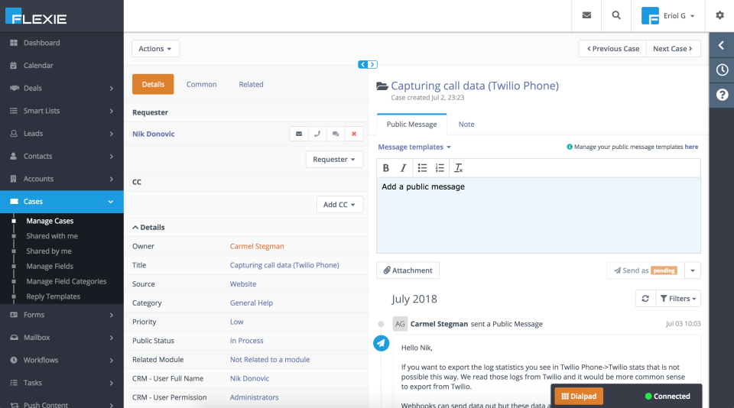Open Nik Donovic requester link
Image resolution: width=734 pixels, height=408 pixels.
coord(153,134)
